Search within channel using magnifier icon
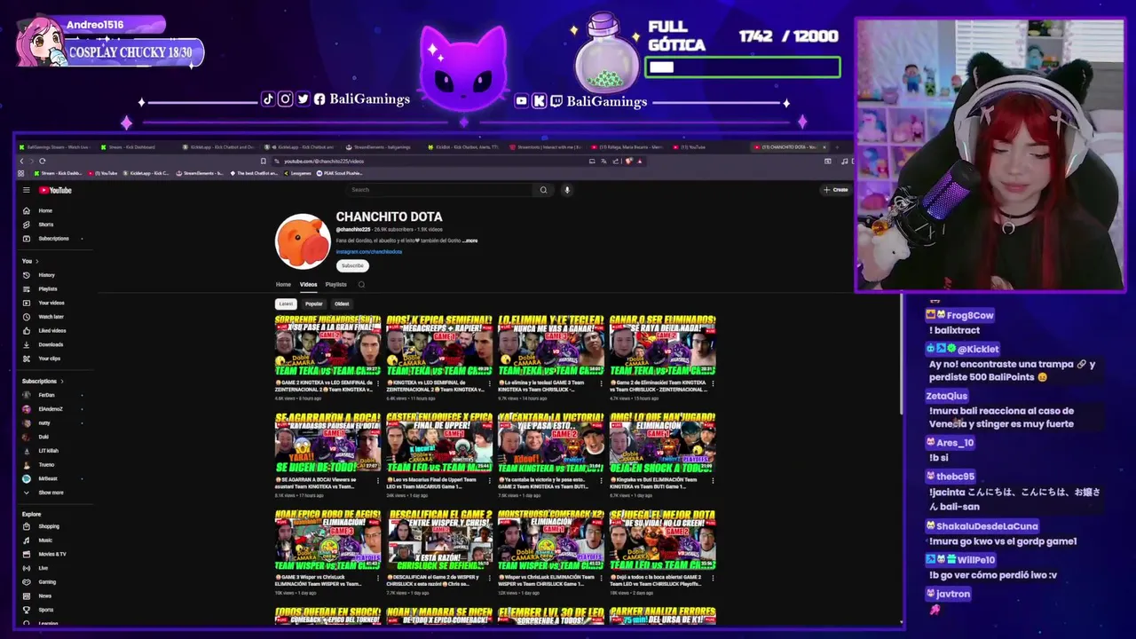 (x=361, y=285)
